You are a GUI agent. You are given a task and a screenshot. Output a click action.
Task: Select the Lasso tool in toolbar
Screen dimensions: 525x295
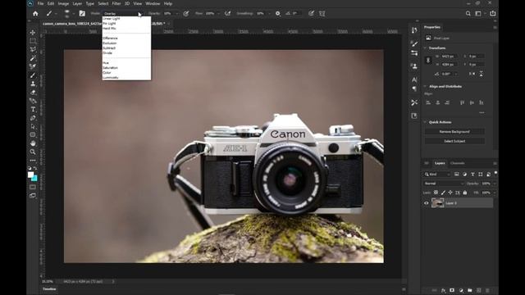point(33,49)
